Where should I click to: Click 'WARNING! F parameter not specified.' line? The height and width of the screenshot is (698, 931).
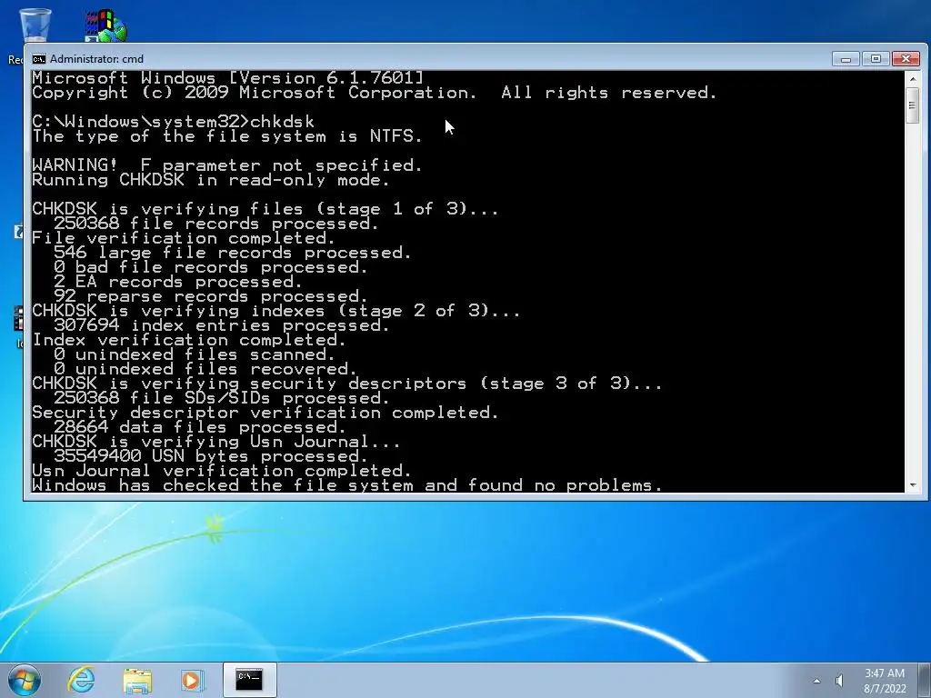pyautogui.click(x=227, y=165)
